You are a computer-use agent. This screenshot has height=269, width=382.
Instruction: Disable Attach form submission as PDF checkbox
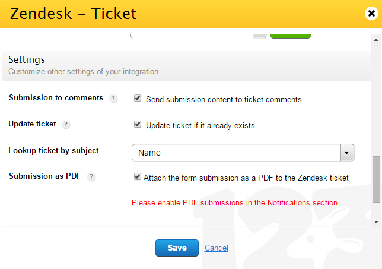[x=138, y=176]
